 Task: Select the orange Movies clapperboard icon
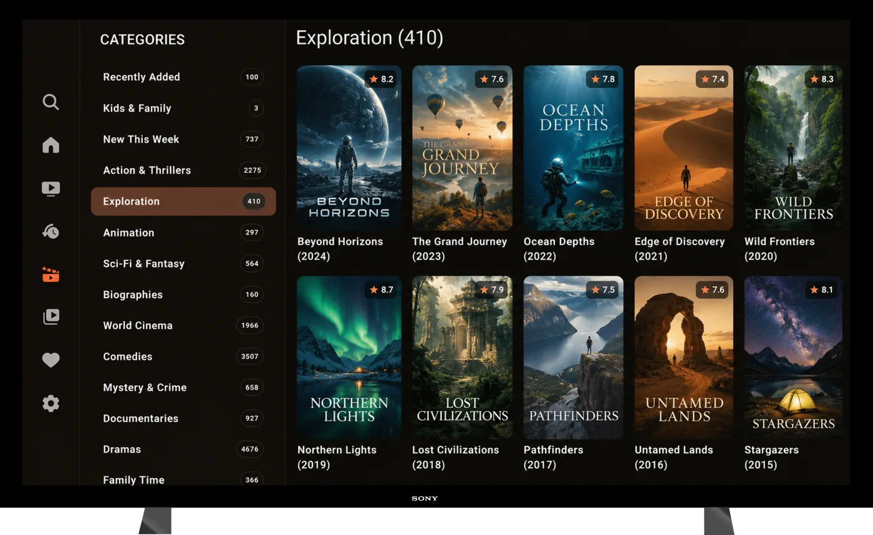coord(51,274)
